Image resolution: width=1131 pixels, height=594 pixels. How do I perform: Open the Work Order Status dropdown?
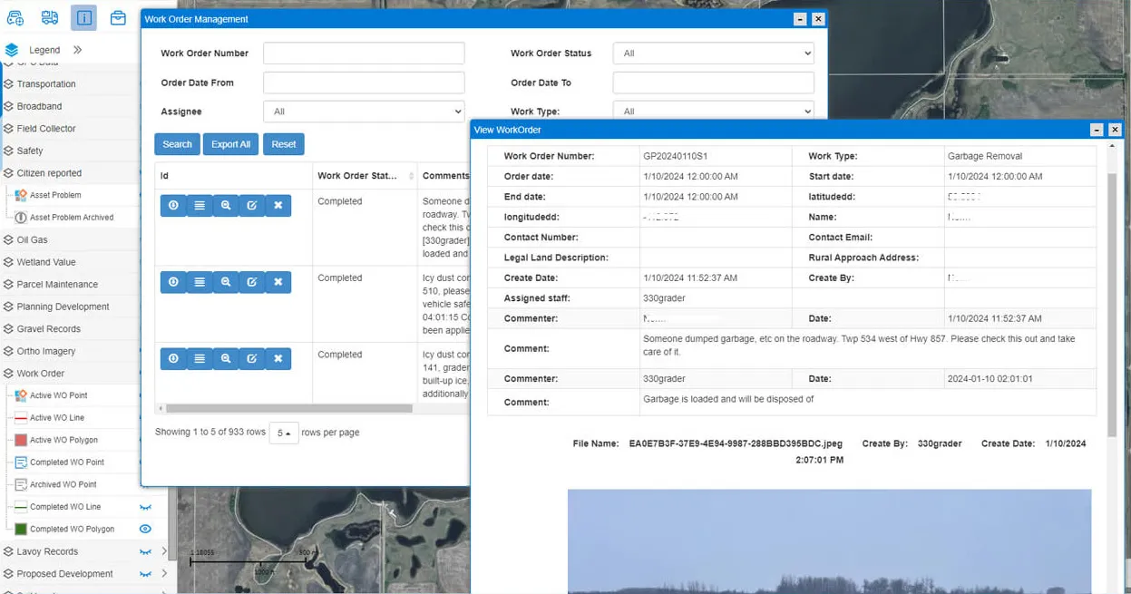(x=713, y=54)
